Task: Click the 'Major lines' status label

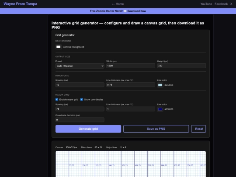Action: pos(112,147)
